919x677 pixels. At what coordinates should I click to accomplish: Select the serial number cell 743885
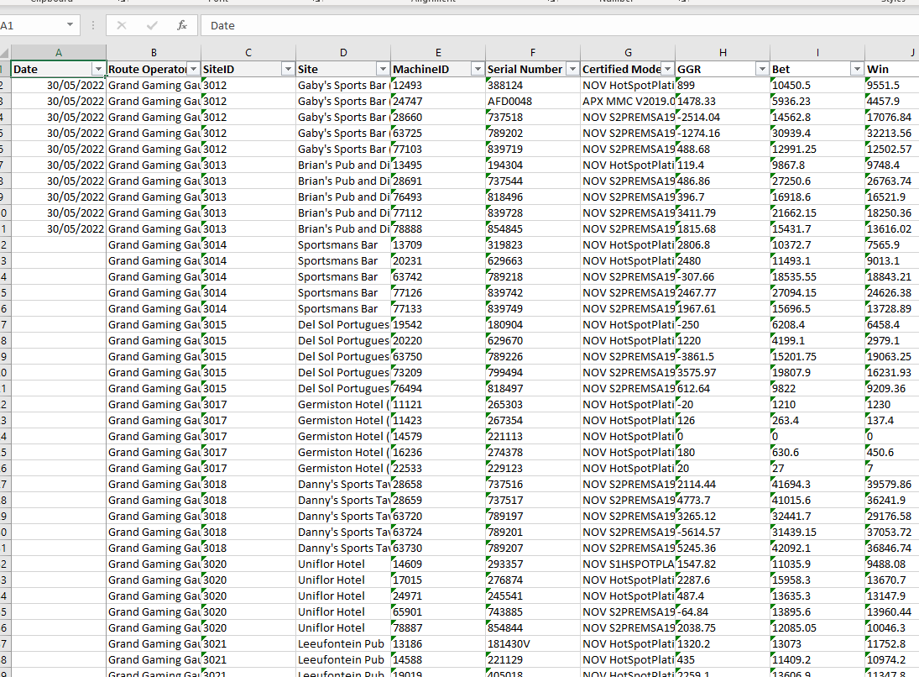pyautogui.click(x=533, y=611)
